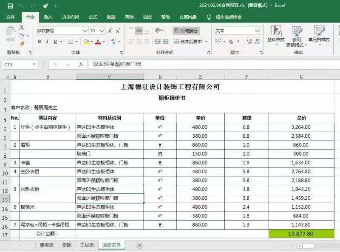Add a new sheet with plus button
Viewport: 340px width, 252px height.
(x=139, y=246)
